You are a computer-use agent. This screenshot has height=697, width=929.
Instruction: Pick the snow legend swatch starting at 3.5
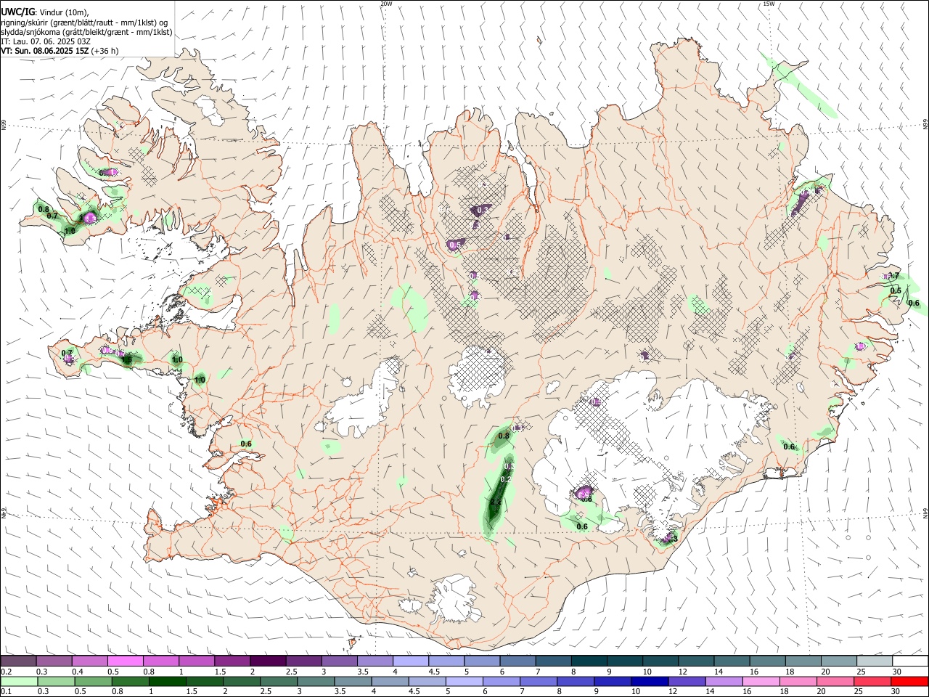click(x=375, y=661)
